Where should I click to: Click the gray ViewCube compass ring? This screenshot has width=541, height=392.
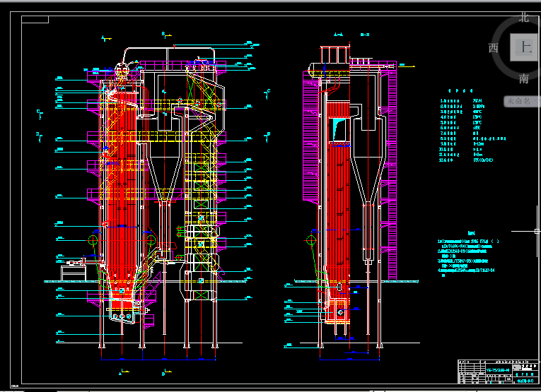505,69
